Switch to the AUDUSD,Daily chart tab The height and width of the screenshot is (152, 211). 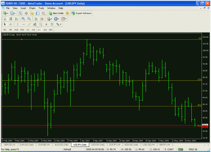61,145
